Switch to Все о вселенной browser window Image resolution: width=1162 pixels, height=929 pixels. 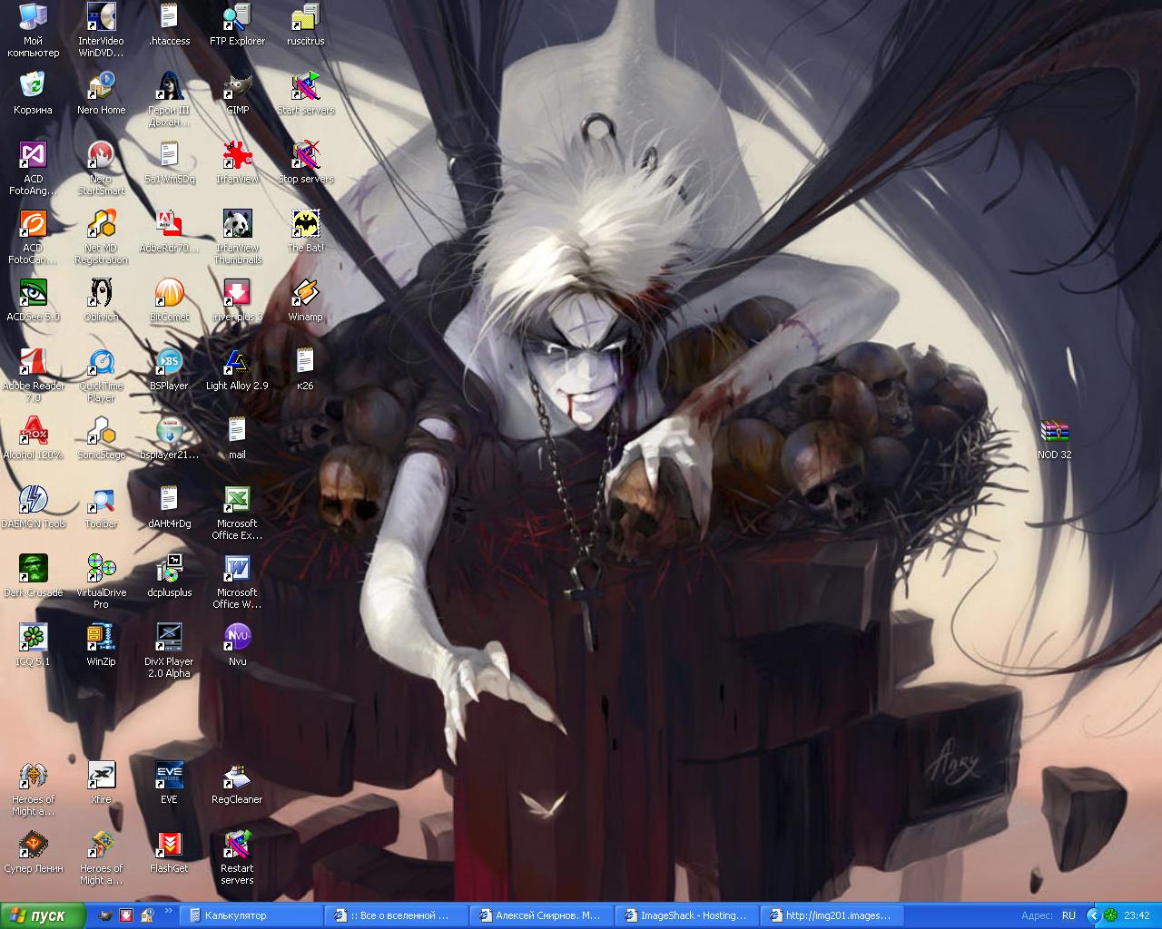[397, 915]
